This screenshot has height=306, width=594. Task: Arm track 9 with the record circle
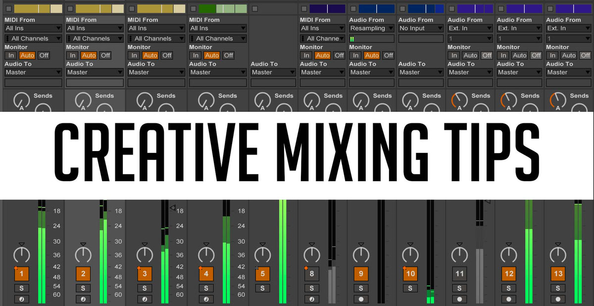[361, 299]
